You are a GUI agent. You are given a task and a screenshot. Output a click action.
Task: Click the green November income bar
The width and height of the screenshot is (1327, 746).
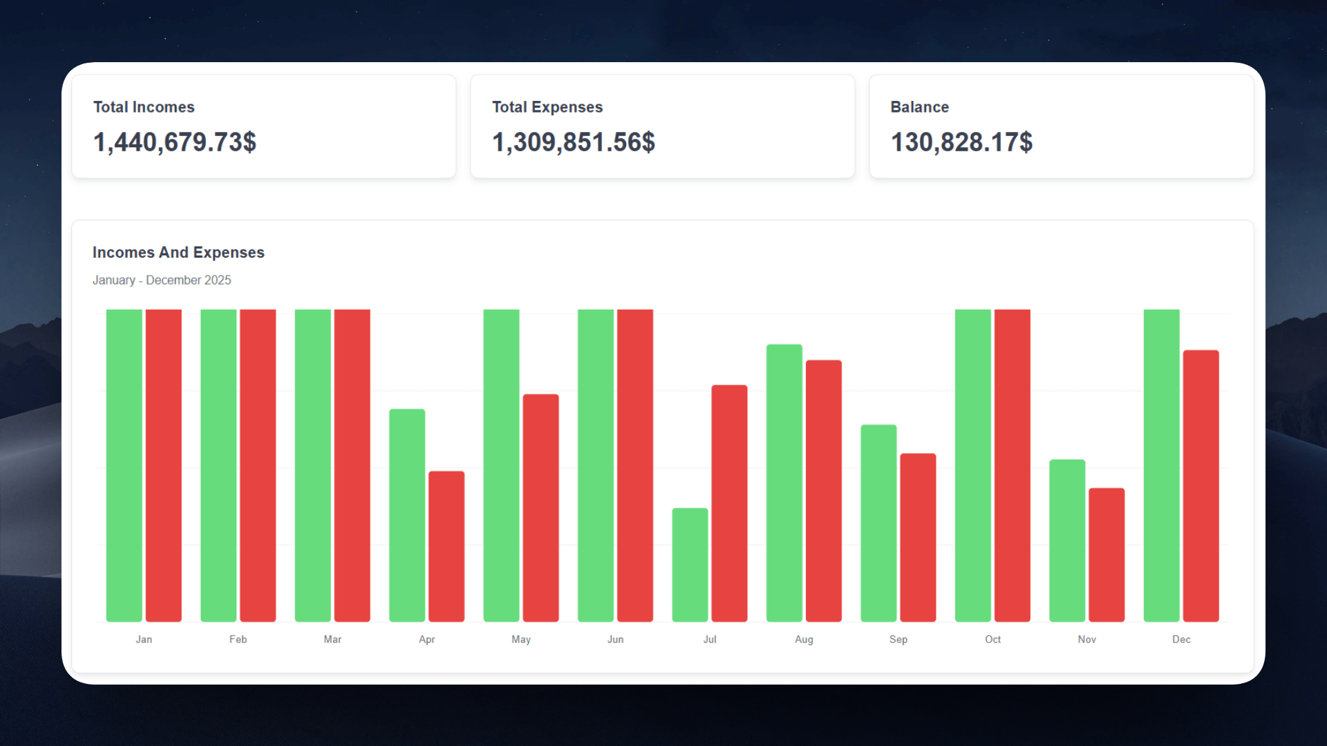pyautogui.click(x=1067, y=540)
